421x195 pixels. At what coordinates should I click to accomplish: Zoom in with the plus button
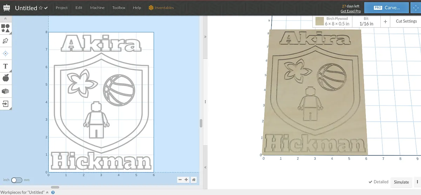pyautogui.click(x=186, y=180)
